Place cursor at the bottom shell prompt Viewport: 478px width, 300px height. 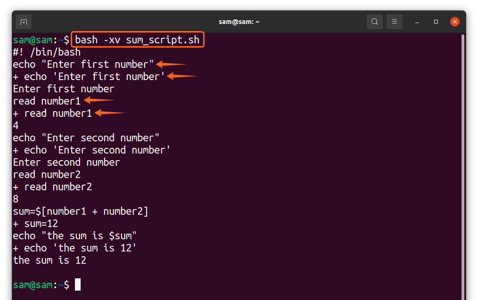[78, 284]
